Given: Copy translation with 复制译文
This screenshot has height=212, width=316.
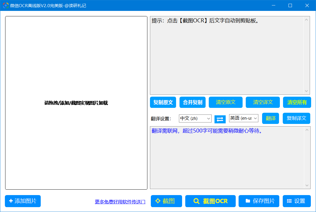Looking at the screenshot, I should tap(297, 118).
